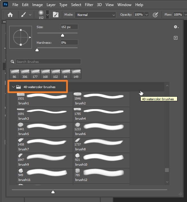The width and height of the screenshot is (187, 202).
Task: Click the panel resize grip corner
Action: point(180,194)
